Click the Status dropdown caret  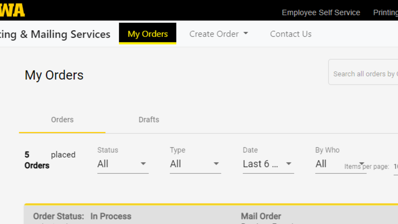[x=143, y=164]
